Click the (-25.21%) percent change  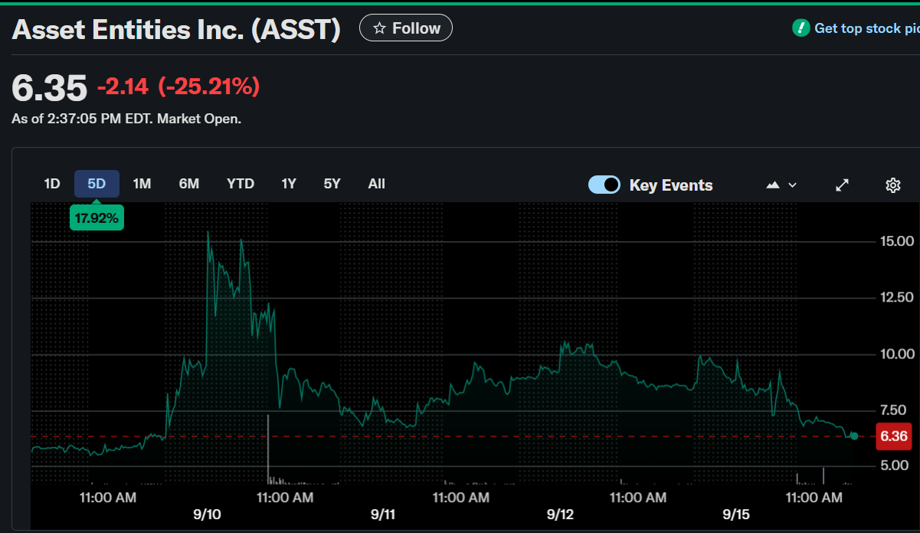coord(208,87)
